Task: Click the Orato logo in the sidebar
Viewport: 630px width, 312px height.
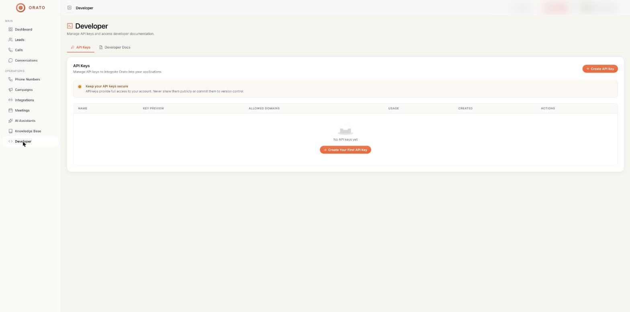Action: (x=31, y=8)
